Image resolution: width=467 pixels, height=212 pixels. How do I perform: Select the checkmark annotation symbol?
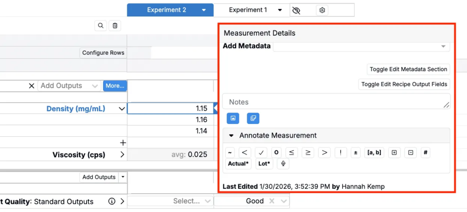[261, 153]
